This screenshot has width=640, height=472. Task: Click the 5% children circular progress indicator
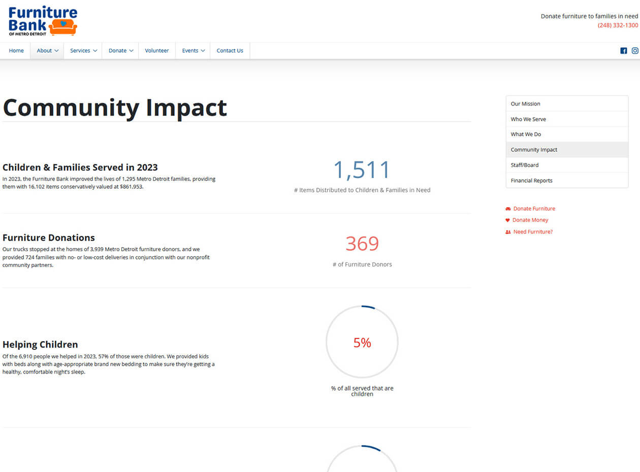tap(362, 343)
